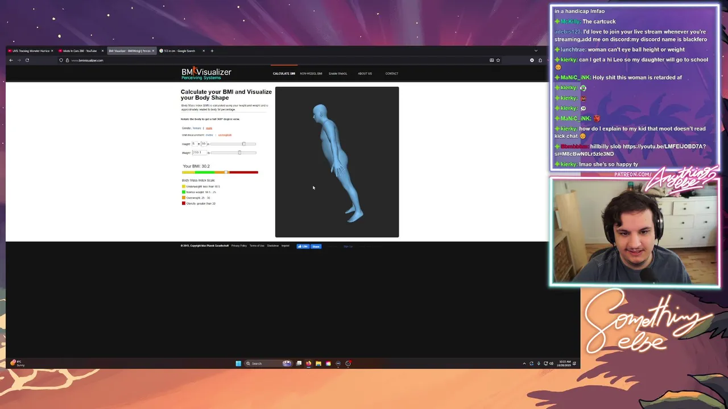Open the ABOUT US page
This screenshot has width=728, height=409.
click(x=365, y=73)
